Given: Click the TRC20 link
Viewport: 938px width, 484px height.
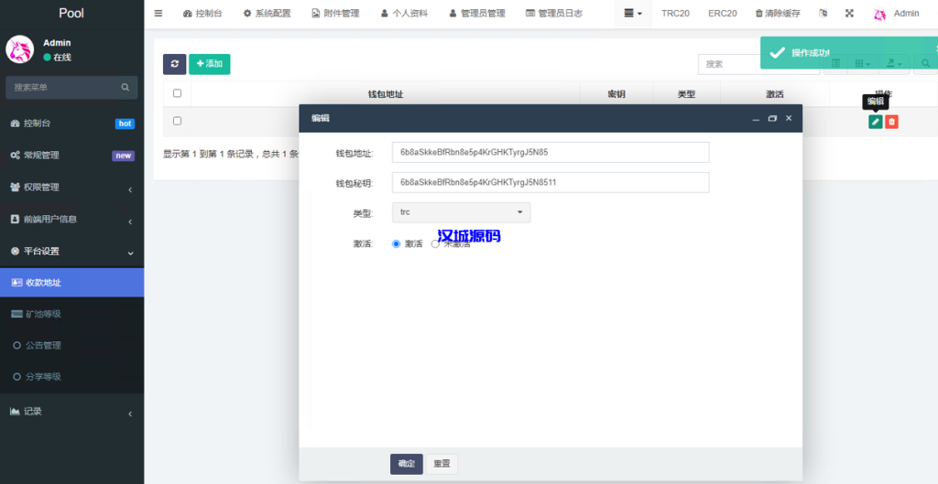Looking at the screenshot, I should [675, 13].
